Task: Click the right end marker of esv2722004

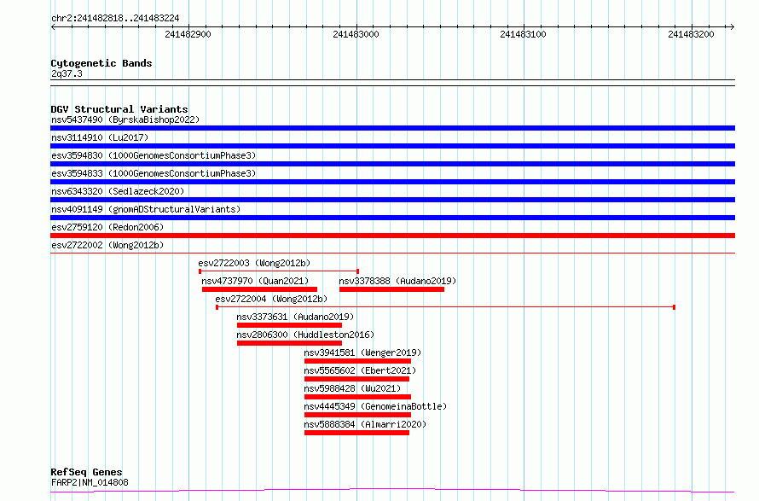Action: [x=674, y=307]
